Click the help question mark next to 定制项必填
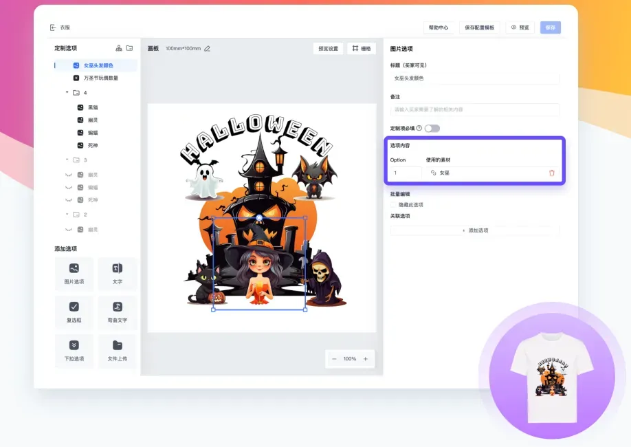This screenshot has height=447, width=631. point(419,128)
